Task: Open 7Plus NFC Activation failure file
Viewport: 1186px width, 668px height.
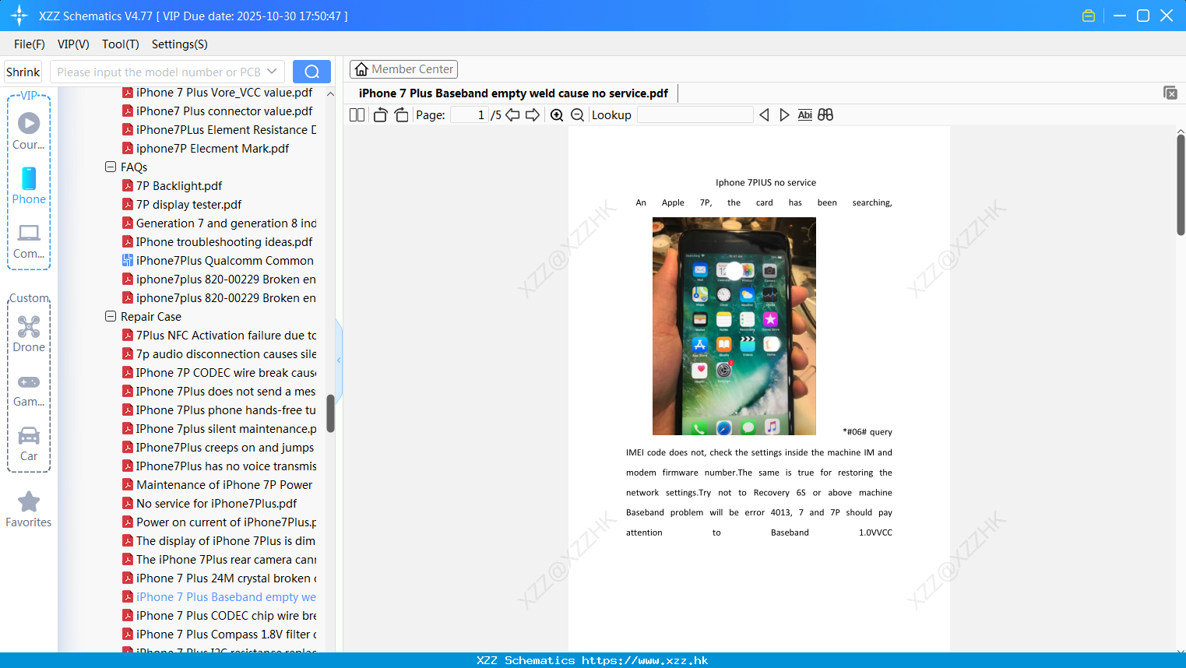Action: click(x=220, y=336)
